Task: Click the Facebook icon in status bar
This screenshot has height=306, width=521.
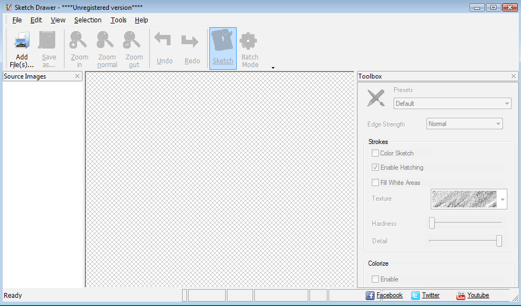Action: pos(370,296)
